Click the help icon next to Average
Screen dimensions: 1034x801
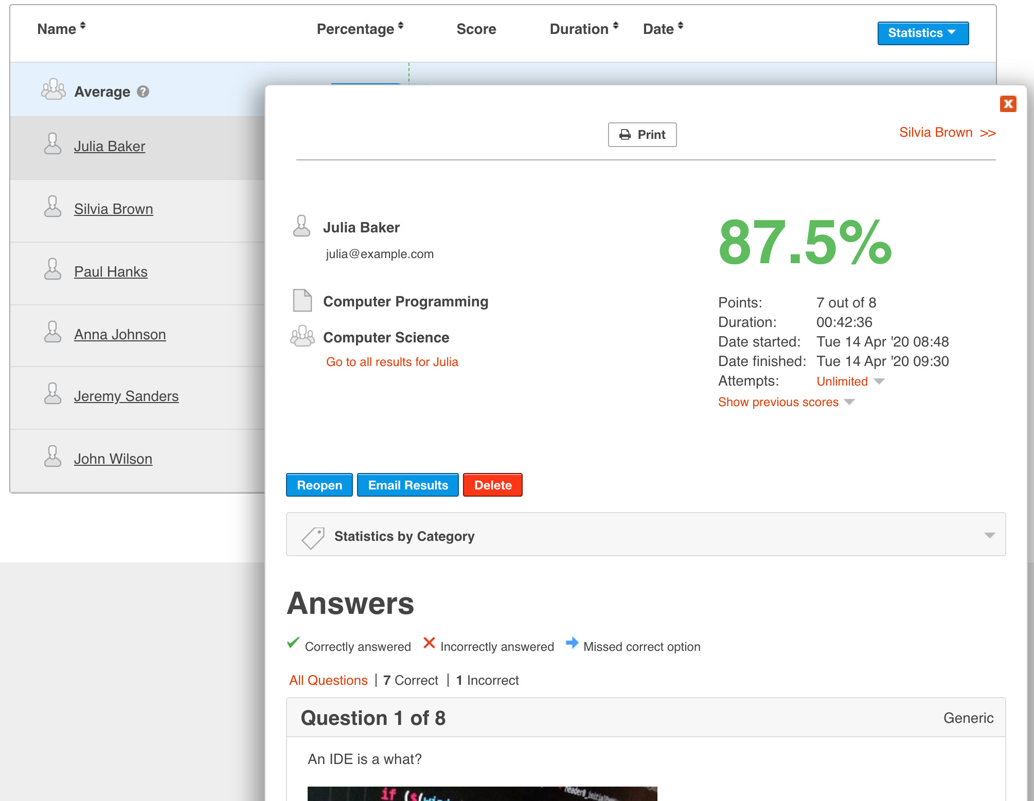click(x=143, y=92)
